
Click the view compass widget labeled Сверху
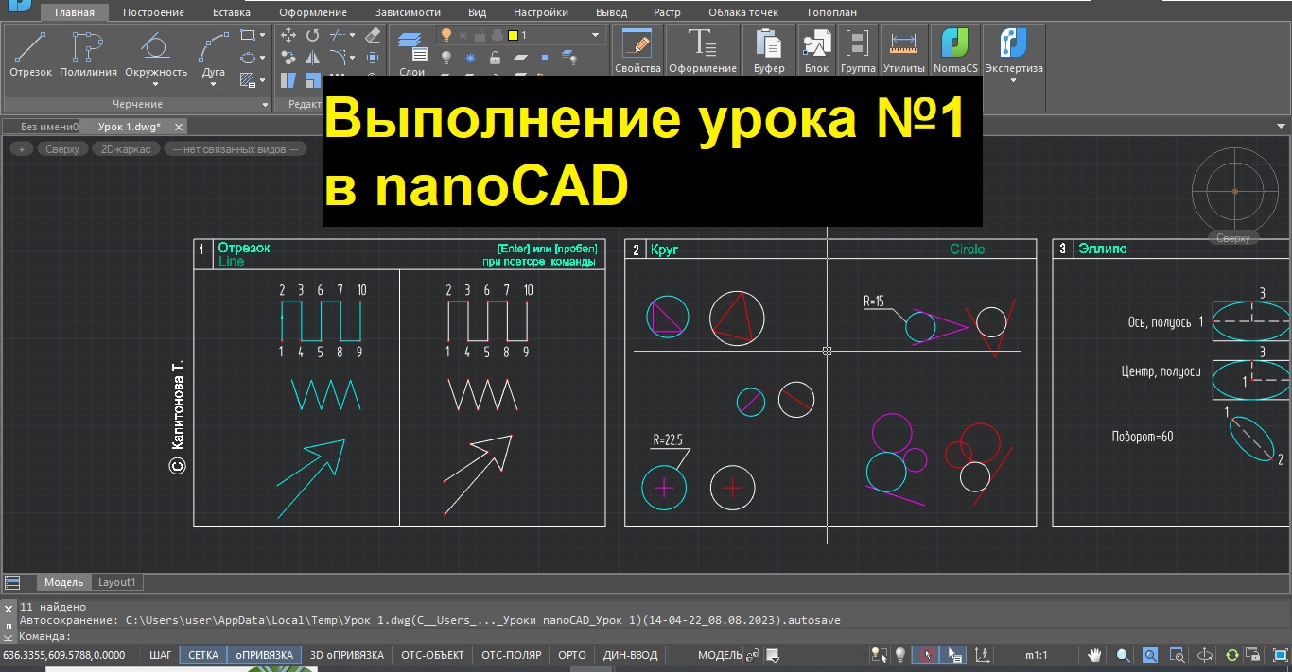(x=1234, y=192)
